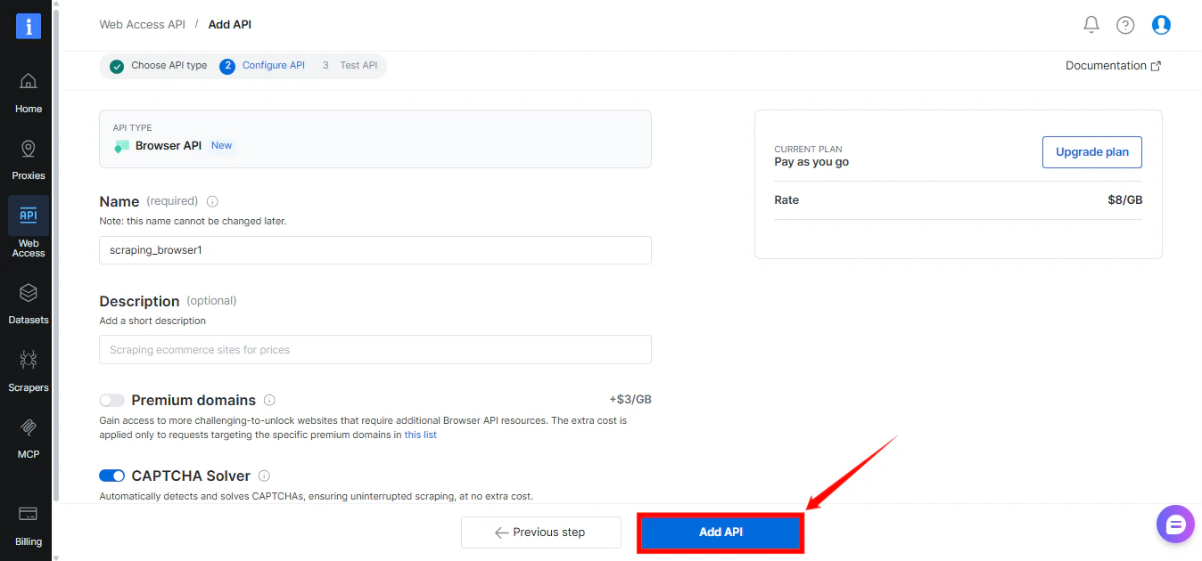1202x561 pixels.
Task: Enable the Premium domains toggle
Action: tap(111, 401)
